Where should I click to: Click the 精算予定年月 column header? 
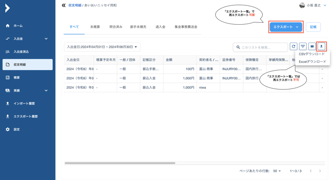coord(106,60)
